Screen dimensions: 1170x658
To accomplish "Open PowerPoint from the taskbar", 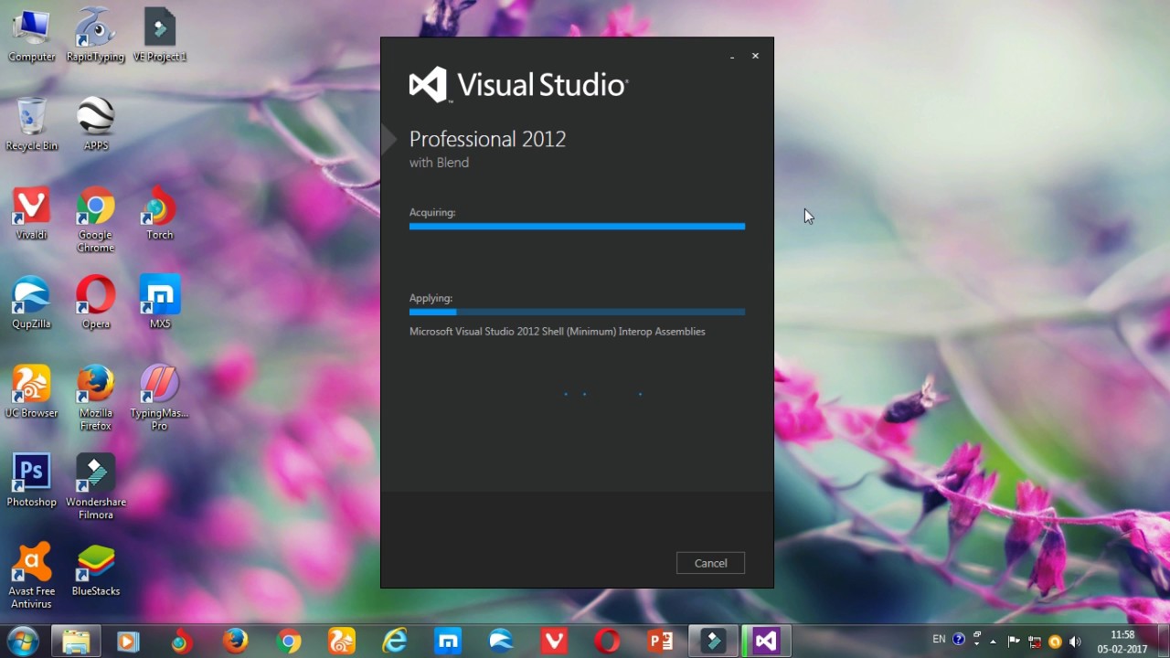I will [660, 642].
